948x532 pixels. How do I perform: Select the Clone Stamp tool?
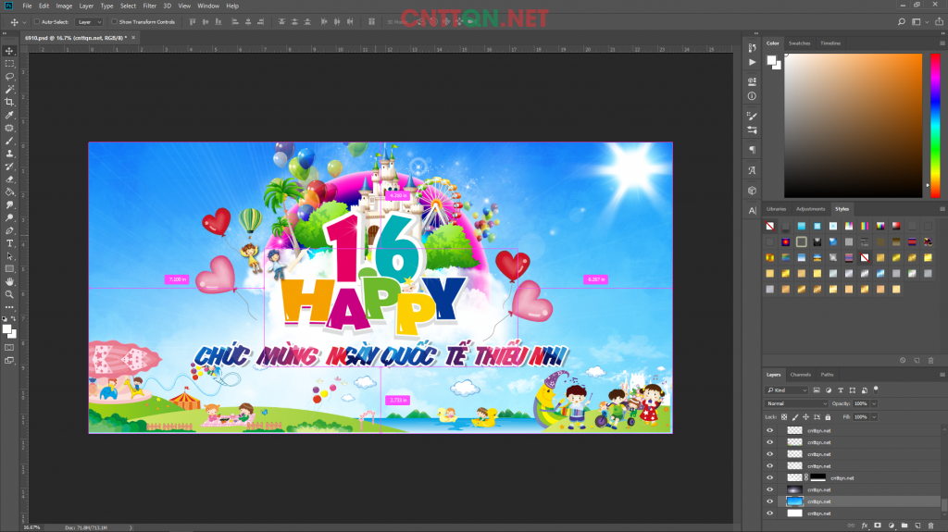(9, 154)
